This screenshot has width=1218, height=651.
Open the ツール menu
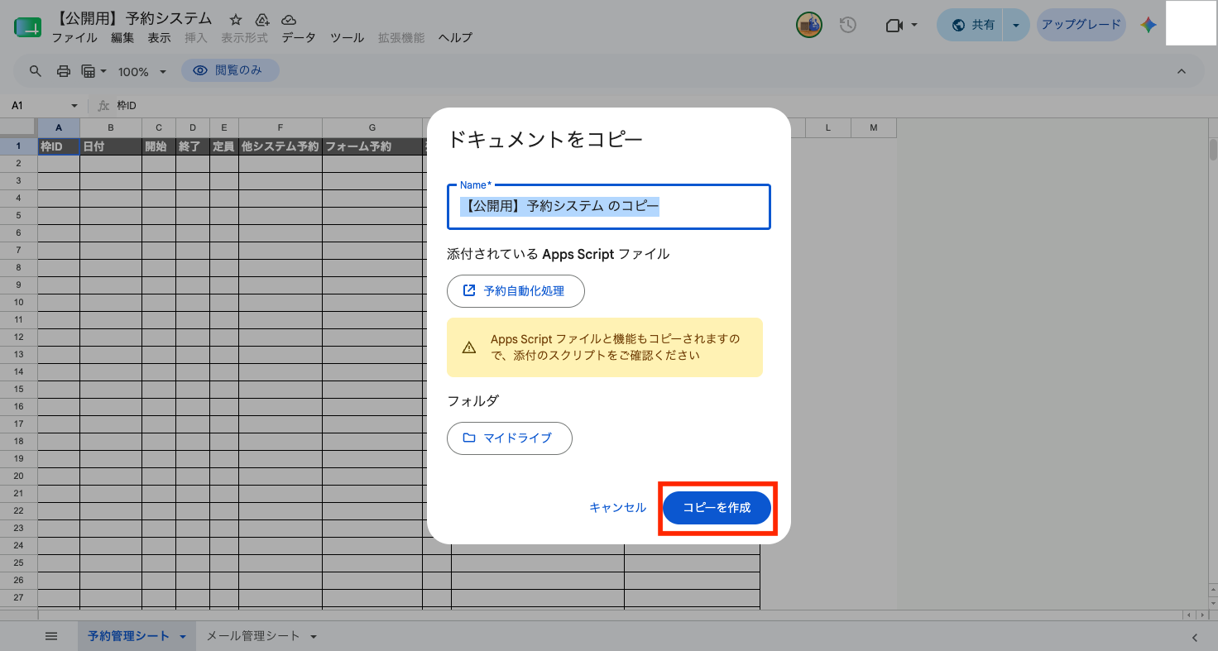(x=348, y=38)
